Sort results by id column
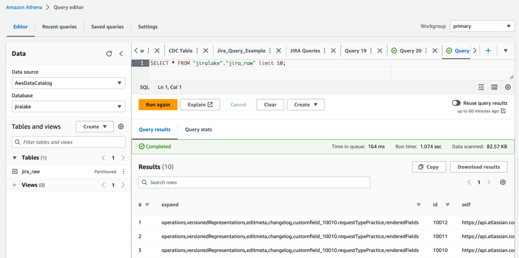The image size is (519, 258). [448, 205]
